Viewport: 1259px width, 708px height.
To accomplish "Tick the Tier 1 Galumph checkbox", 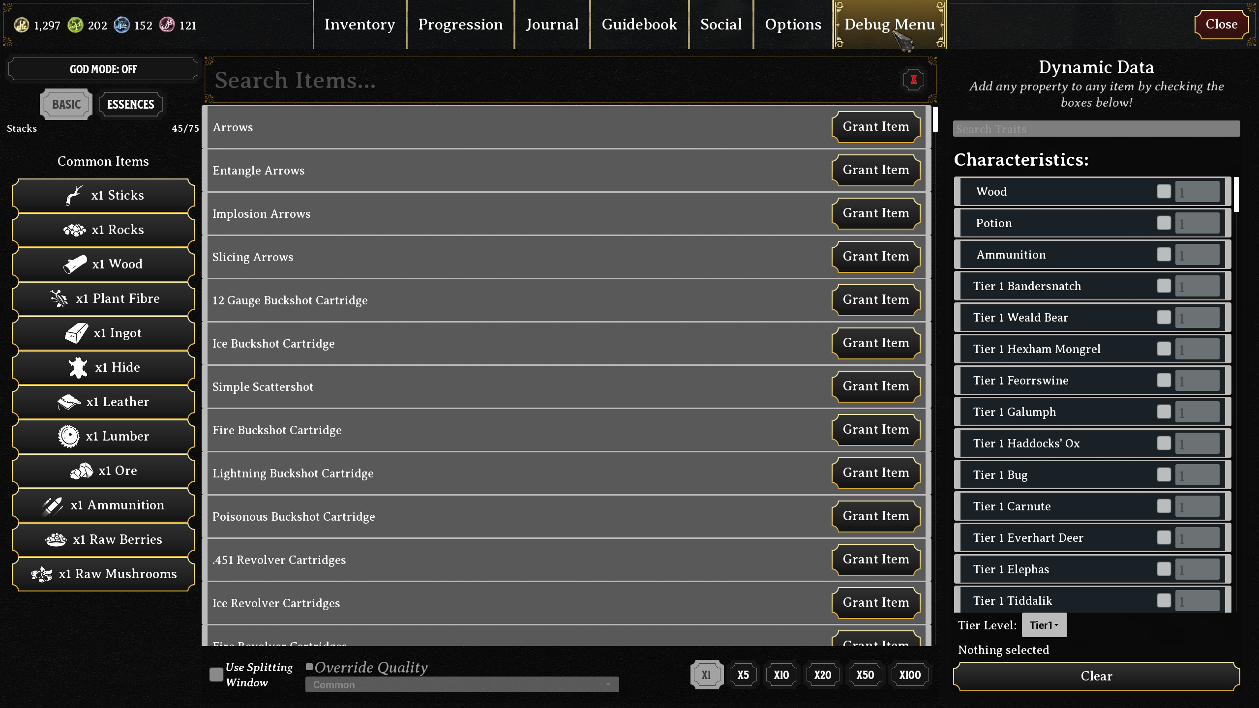I will 1164,412.
